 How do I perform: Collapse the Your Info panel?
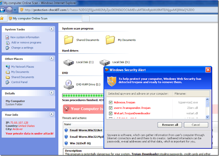coord(51,114)
